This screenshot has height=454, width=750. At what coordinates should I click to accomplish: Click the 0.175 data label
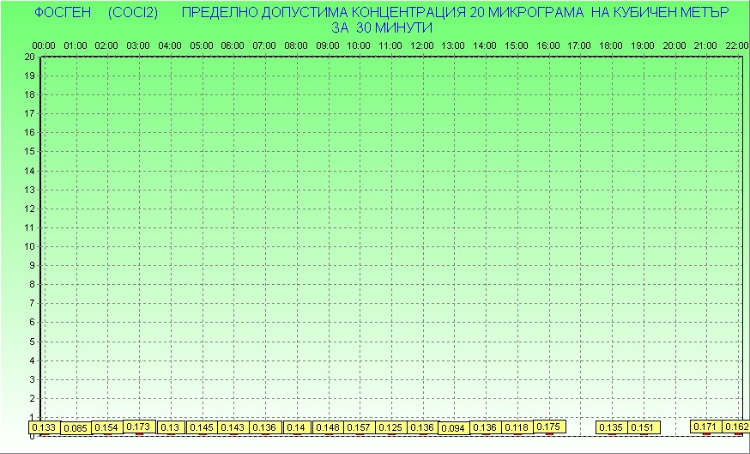(x=548, y=426)
